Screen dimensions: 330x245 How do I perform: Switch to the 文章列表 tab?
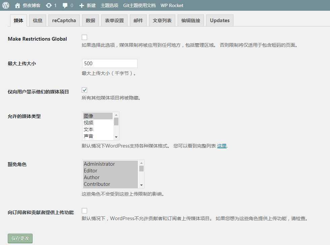[162, 21]
